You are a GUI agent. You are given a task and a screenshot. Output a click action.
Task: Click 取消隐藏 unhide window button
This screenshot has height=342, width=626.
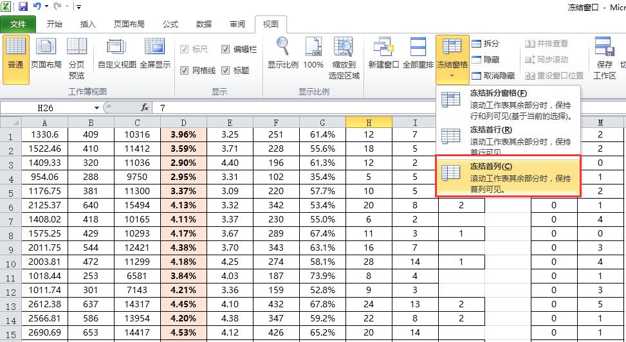click(x=493, y=75)
